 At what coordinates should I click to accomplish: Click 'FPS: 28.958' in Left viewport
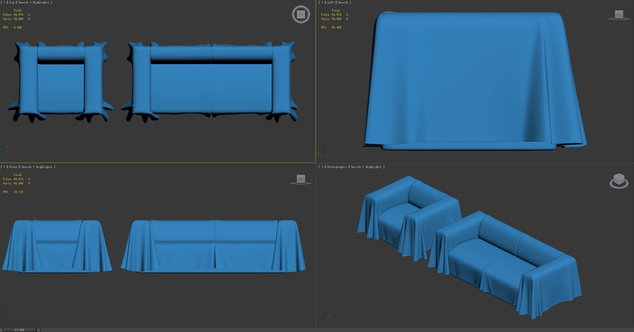pyautogui.click(x=331, y=27)
